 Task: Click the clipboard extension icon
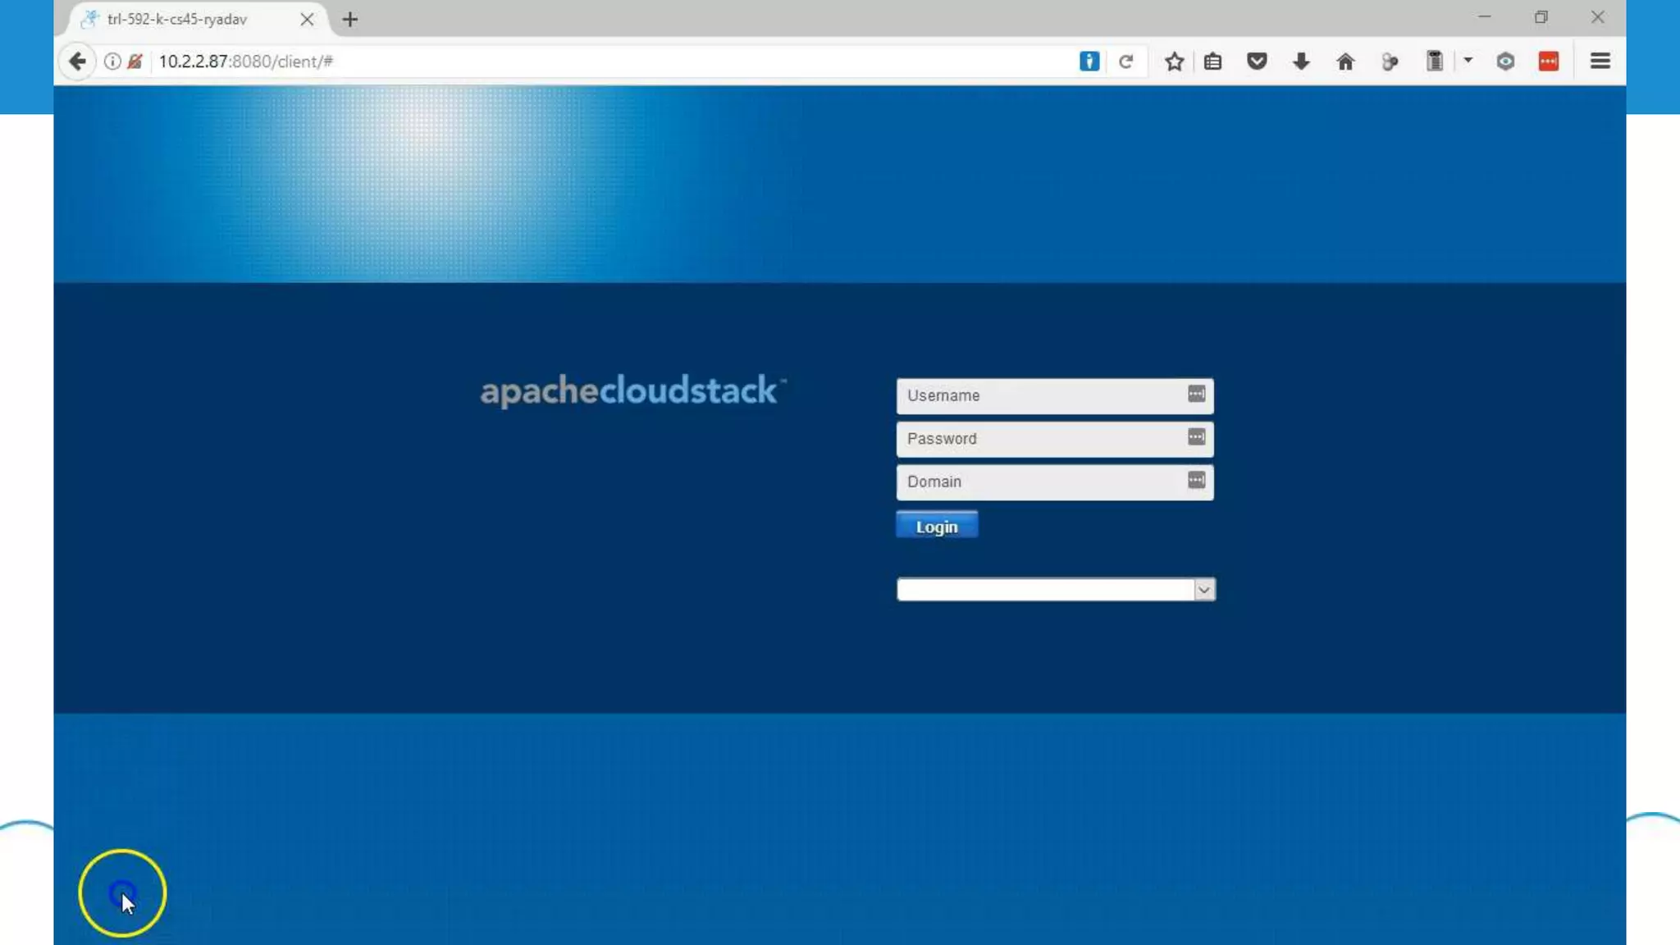point(1434,62)
